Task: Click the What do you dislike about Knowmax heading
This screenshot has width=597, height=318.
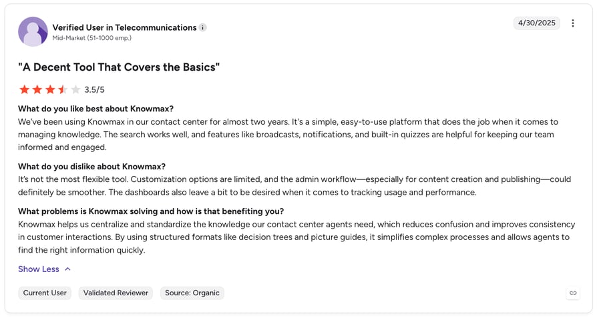Action: (91, 167)
